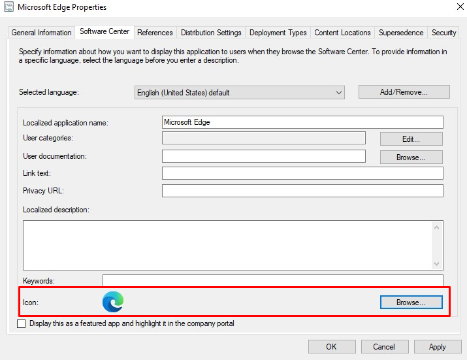Screen dimensions: 467x360
Task: Open the Deployment Types tab
Action: point(278,33)
